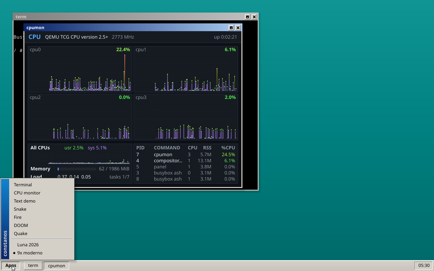Launch Quake from the Apps menu
The image size is (434, 271).
click(41, 233)
